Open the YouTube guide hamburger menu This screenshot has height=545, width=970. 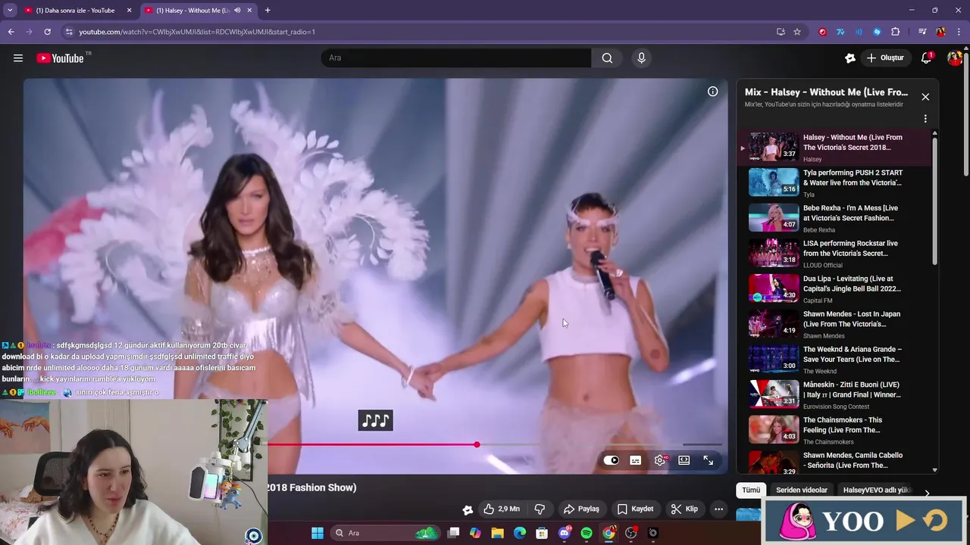[18, 58]
